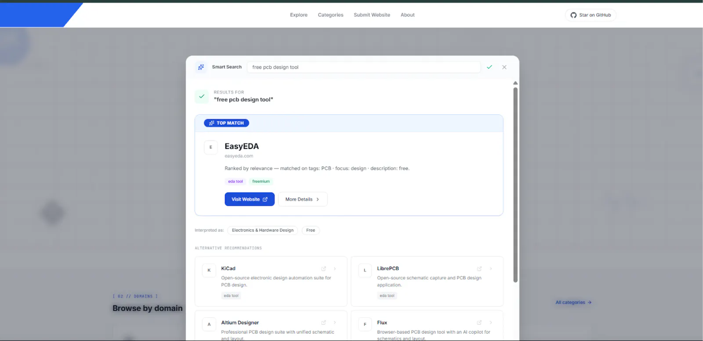703x341 pixels.
Task: Click into the Smart Search input field
Action: click(x=364, y=67)
